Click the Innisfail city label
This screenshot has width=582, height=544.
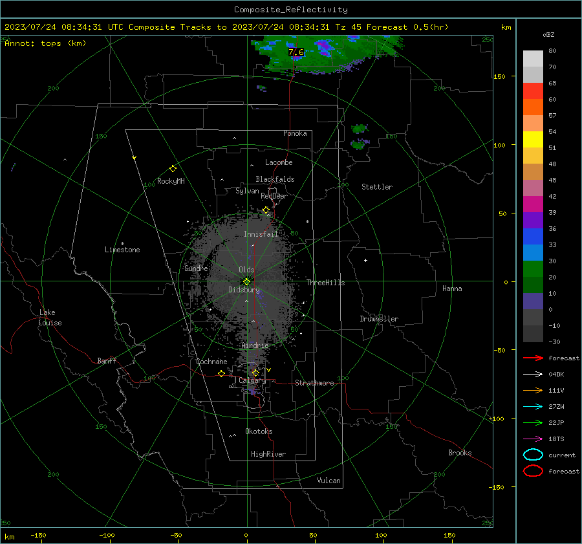[261, 234]
